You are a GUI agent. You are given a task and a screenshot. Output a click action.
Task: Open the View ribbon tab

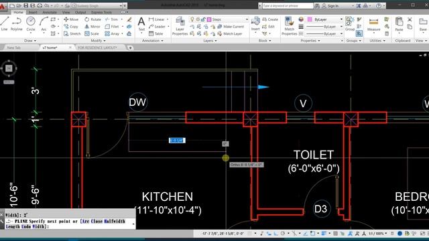pyautogui.click(x=66, y=12)
